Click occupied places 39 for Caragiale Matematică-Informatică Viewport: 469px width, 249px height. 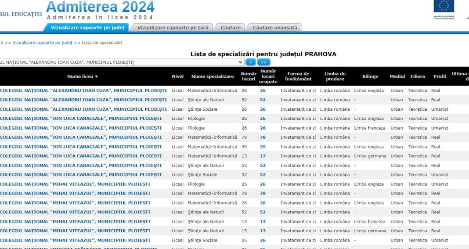(x=263, y=147)
